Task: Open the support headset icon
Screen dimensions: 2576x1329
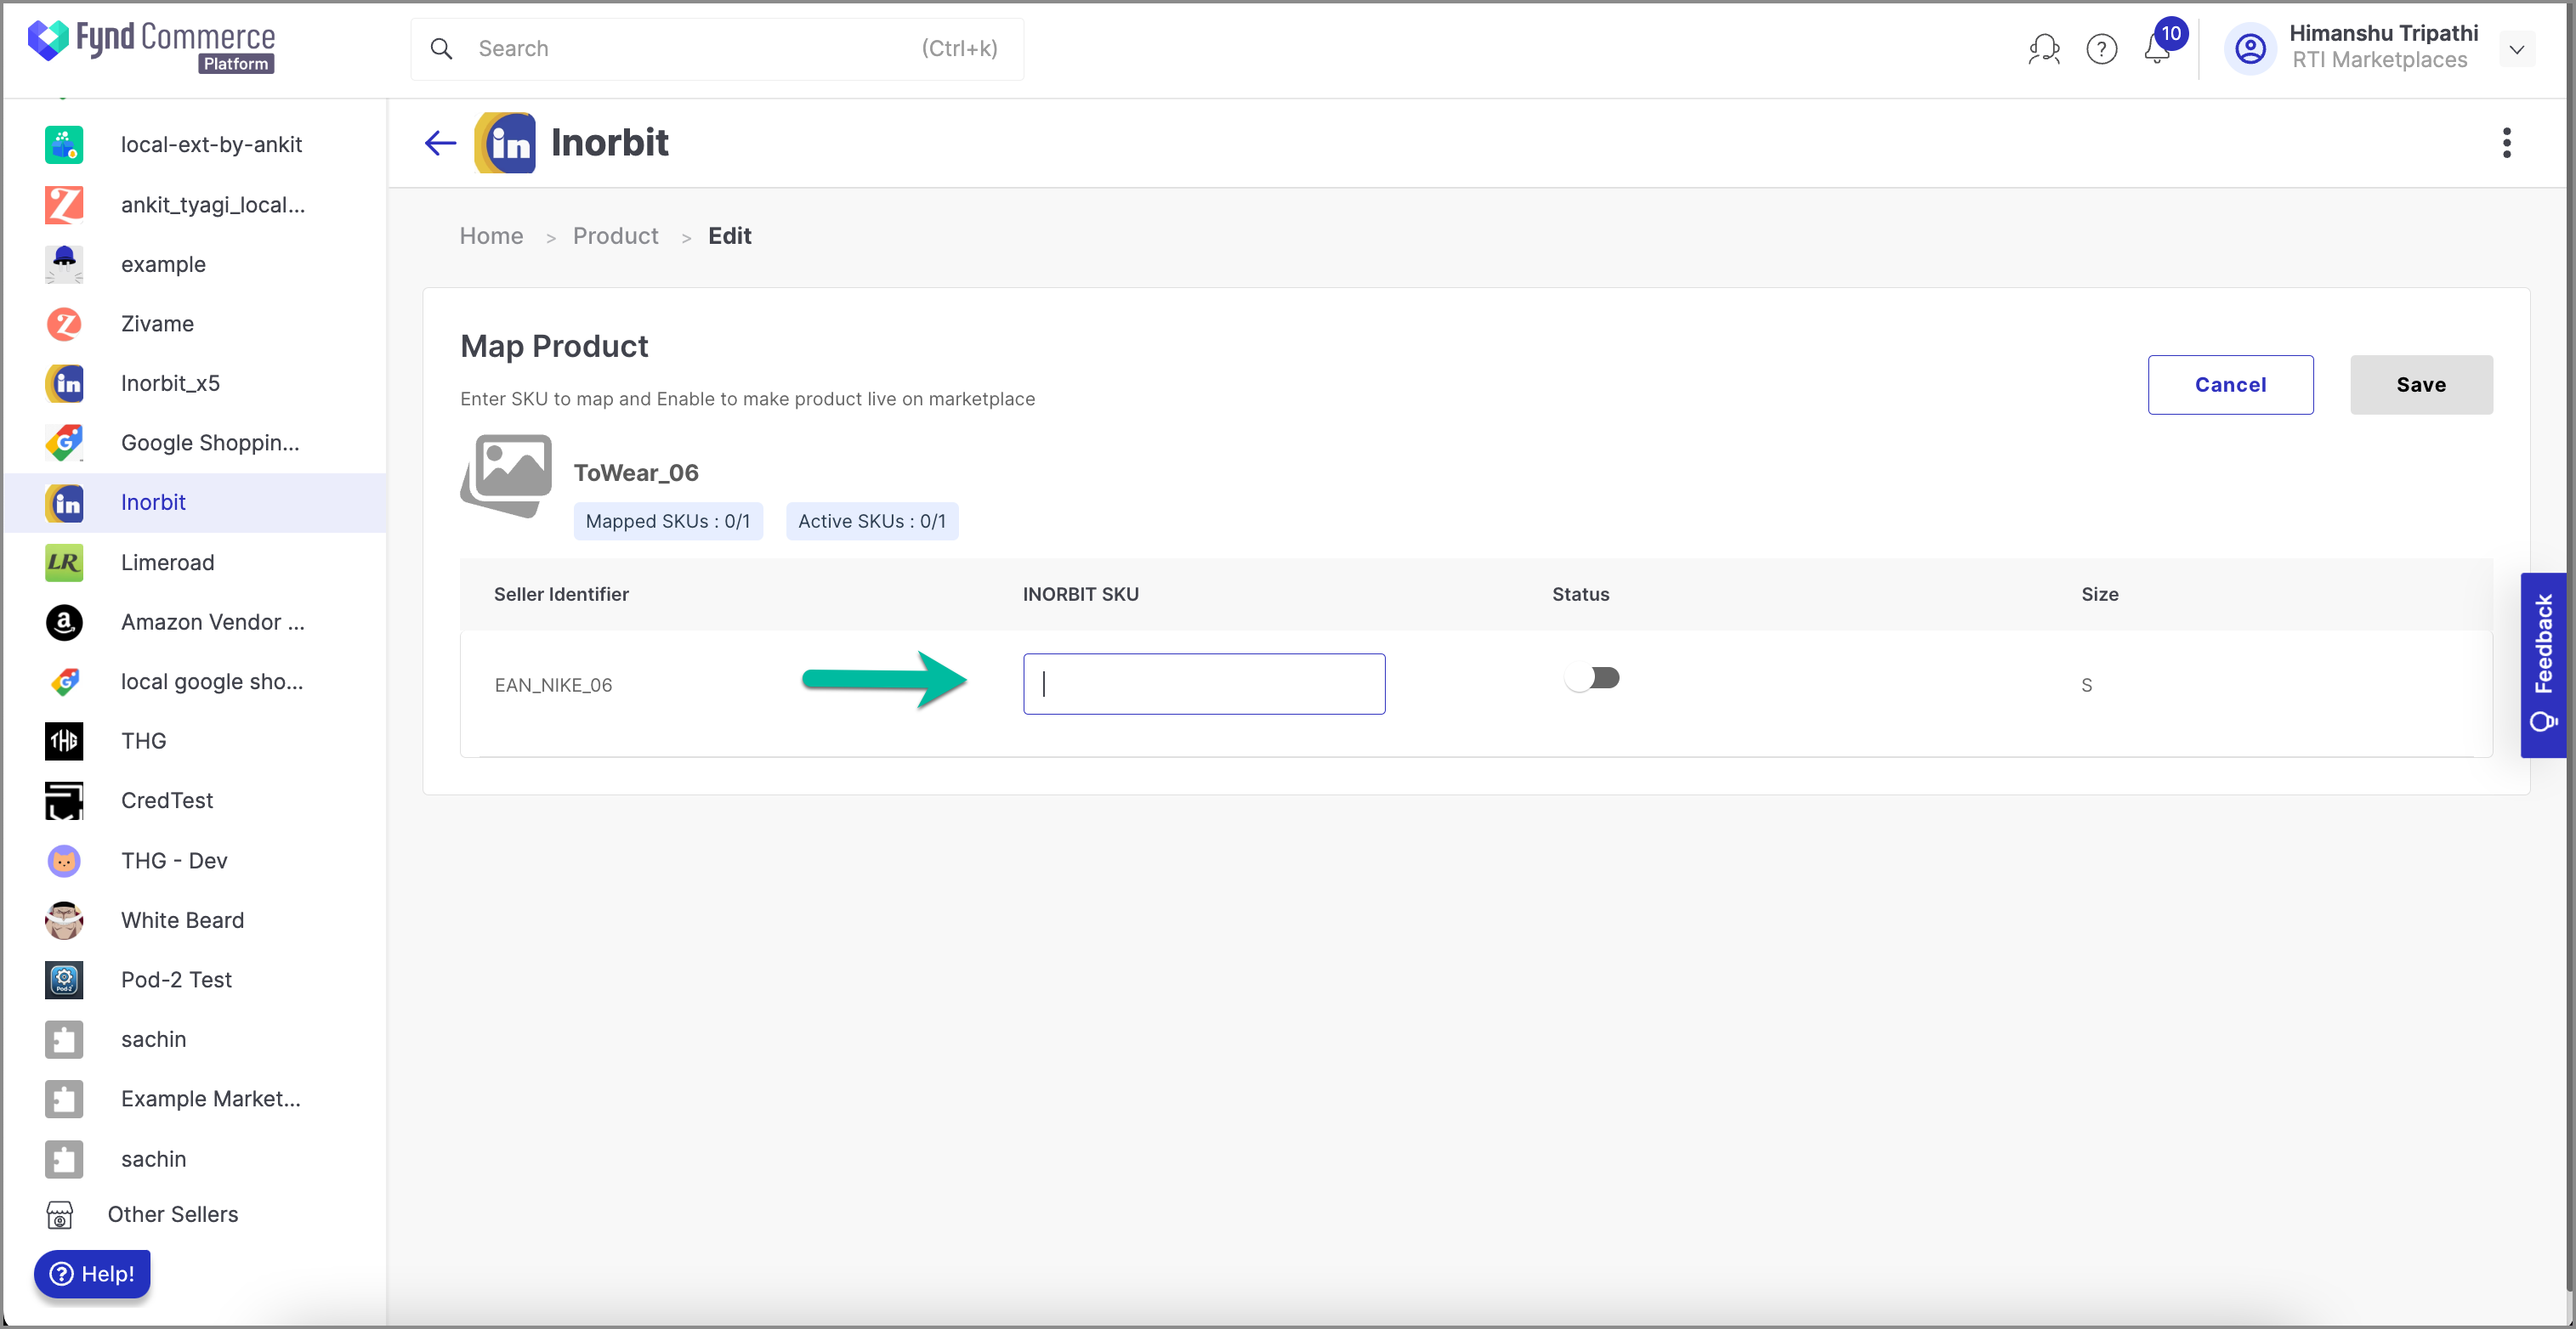Action: (2043, 49)
